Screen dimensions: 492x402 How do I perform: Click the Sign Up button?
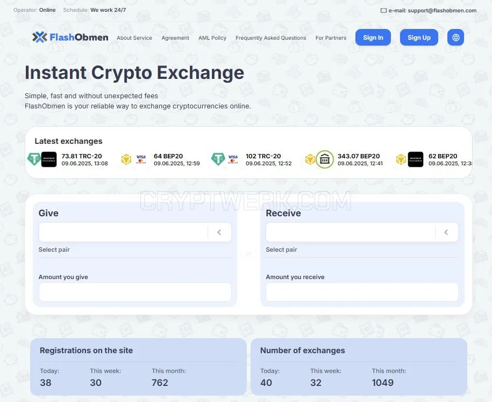(x=419, y=38)
